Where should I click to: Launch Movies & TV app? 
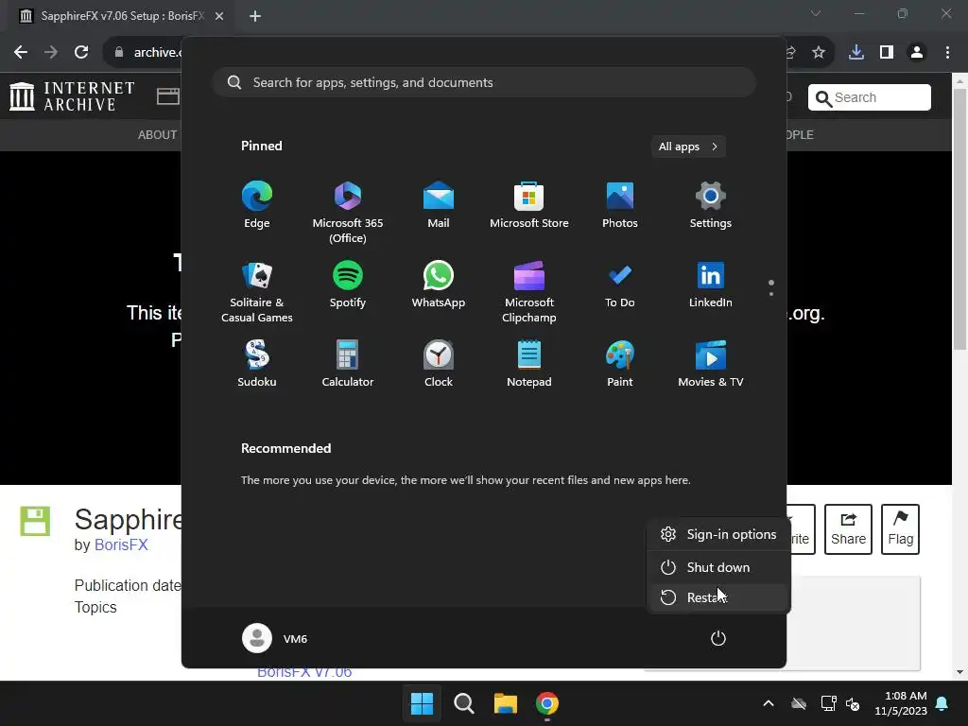click(x=711, y=364)
